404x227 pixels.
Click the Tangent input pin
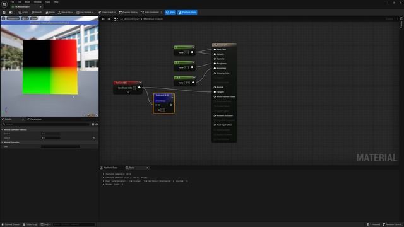tap(215, 92)
